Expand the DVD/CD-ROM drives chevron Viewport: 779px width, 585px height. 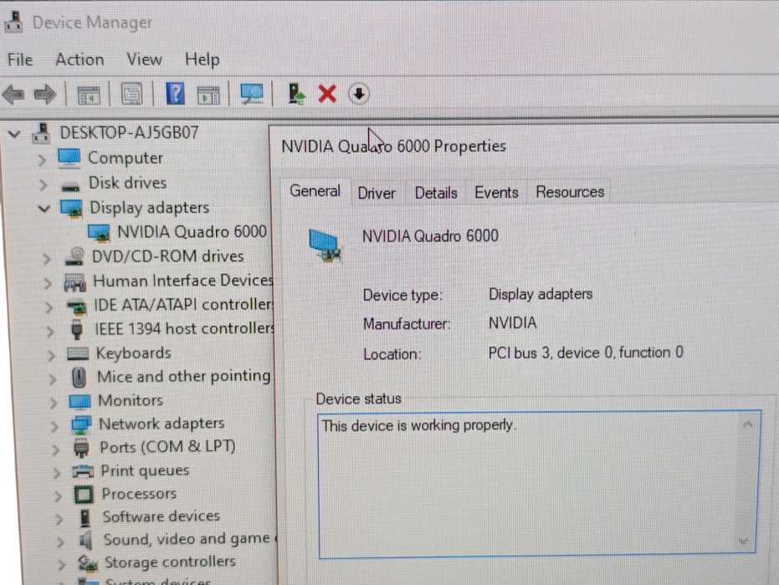point(46,258)
